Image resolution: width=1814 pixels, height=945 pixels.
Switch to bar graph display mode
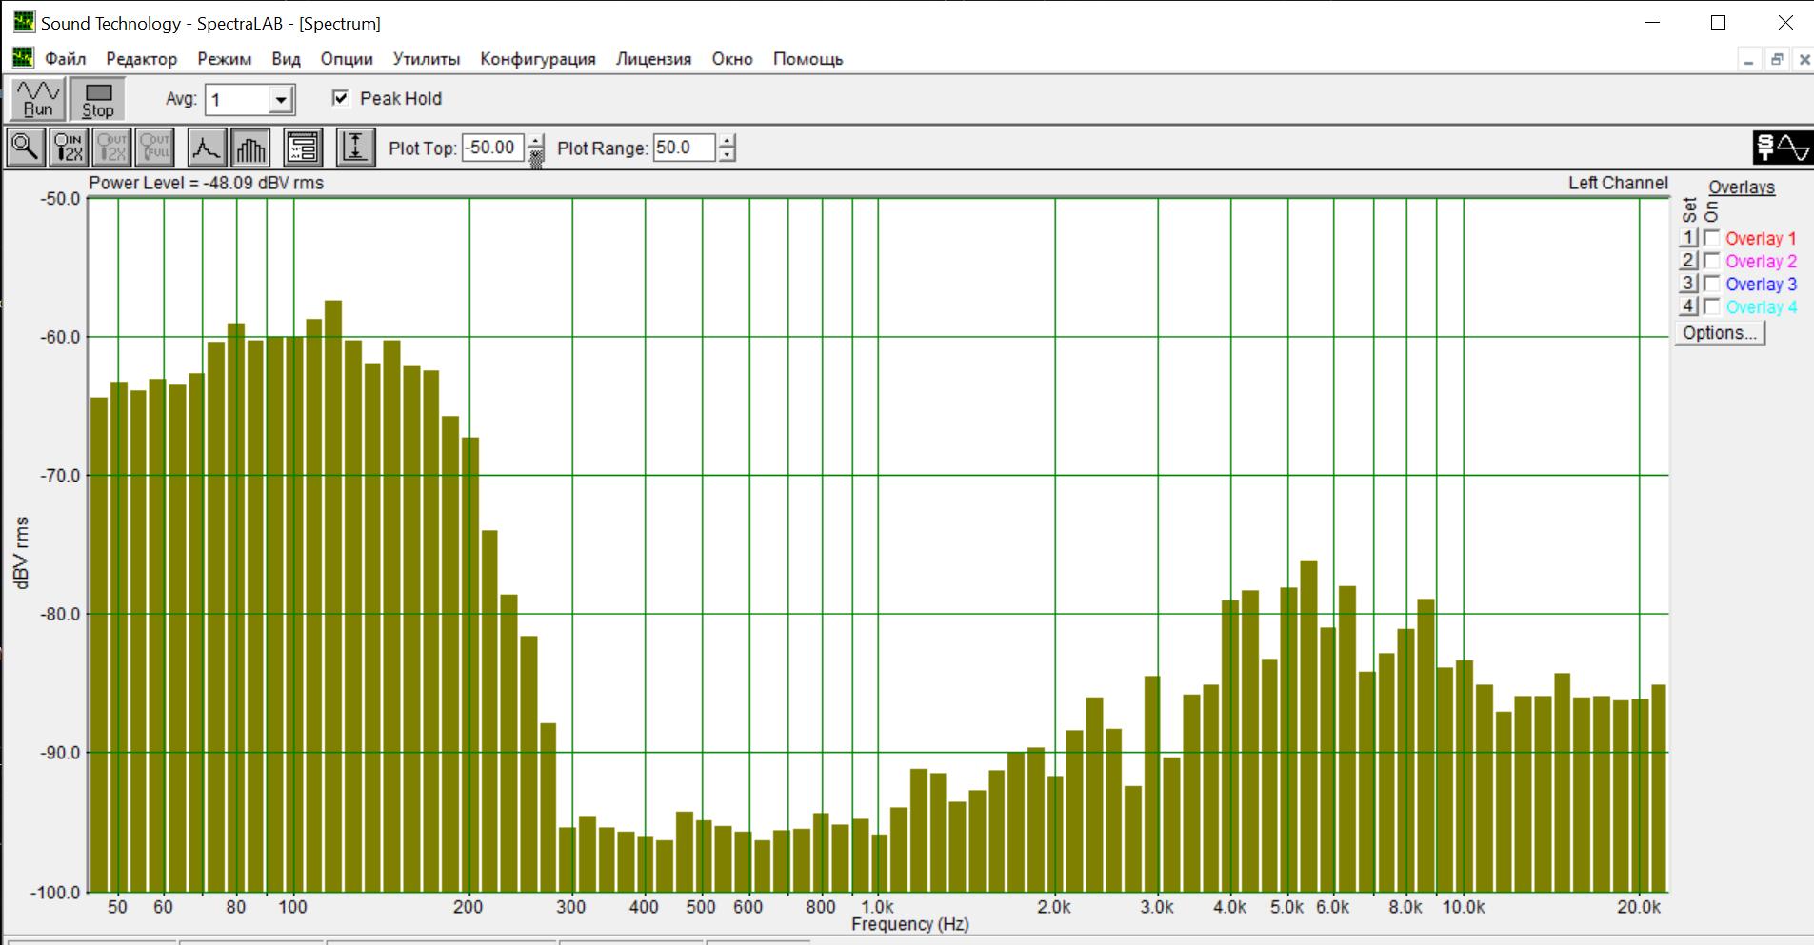[250, 148]
